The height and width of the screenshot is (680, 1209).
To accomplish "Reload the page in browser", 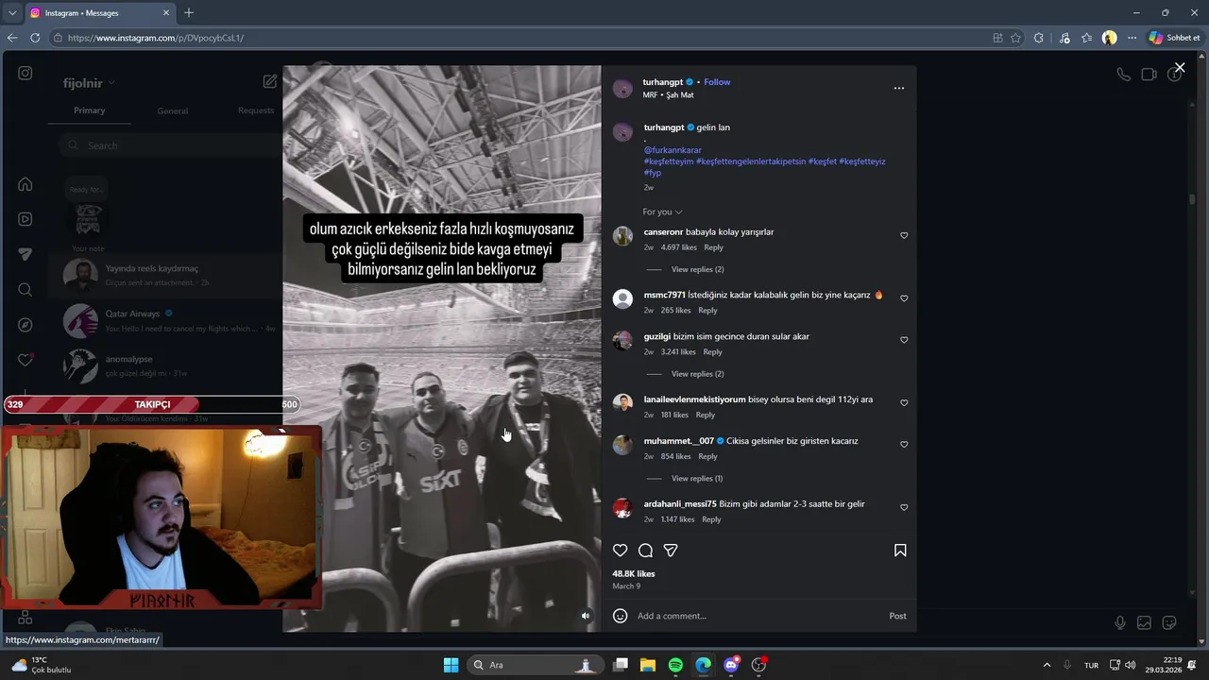I will (x=35, y=38).
